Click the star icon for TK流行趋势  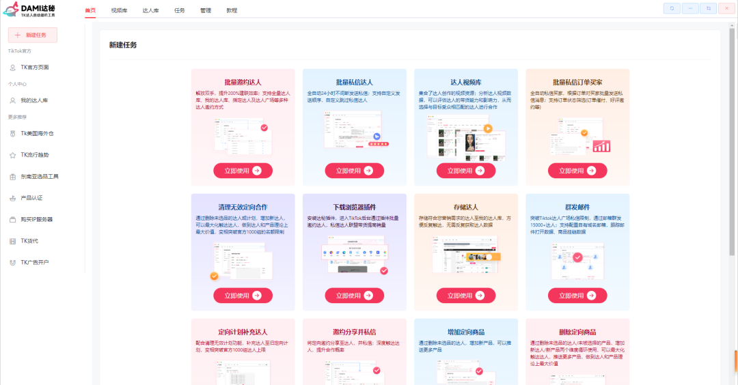click(x=13, y=155)
